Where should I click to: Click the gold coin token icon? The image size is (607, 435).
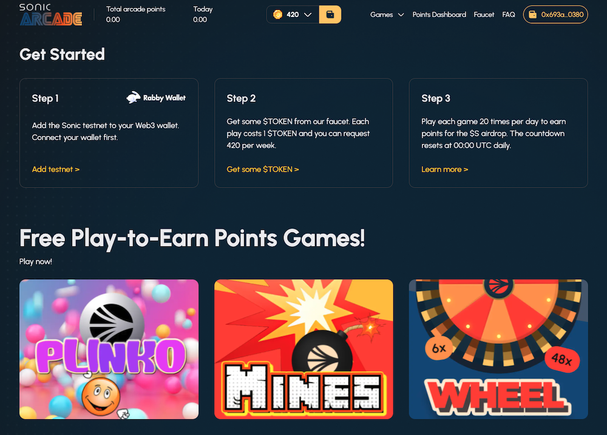(277, 15)
